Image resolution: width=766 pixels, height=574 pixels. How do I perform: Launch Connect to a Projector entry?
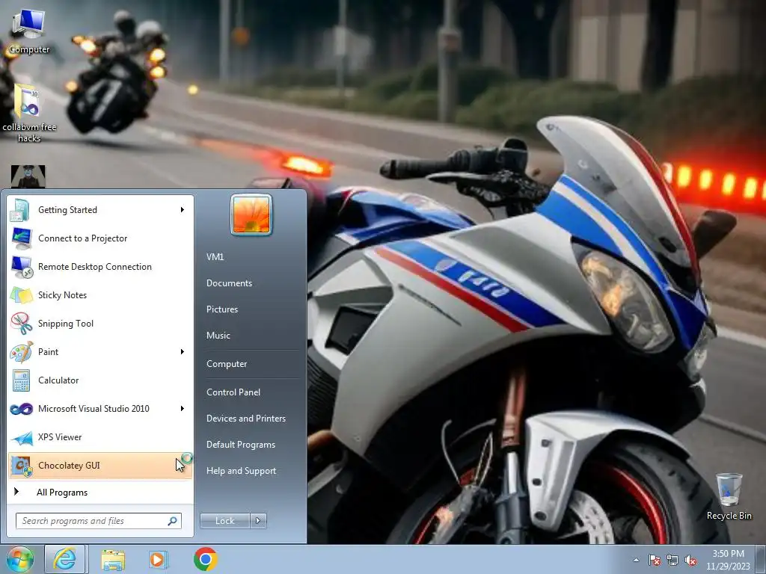100,238
